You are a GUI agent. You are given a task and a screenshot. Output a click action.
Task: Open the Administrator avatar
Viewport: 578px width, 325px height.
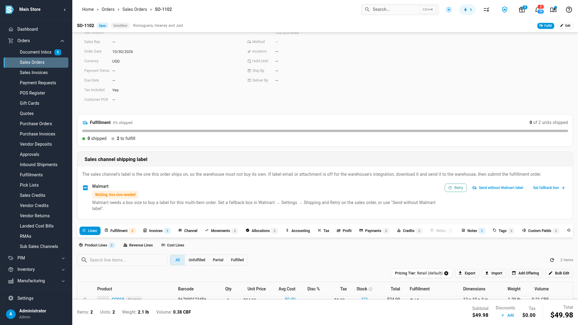pos(11,314)
